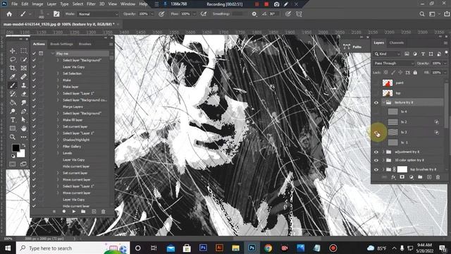Toggle the checkmark for Merge Layers step

click(34, 107)
